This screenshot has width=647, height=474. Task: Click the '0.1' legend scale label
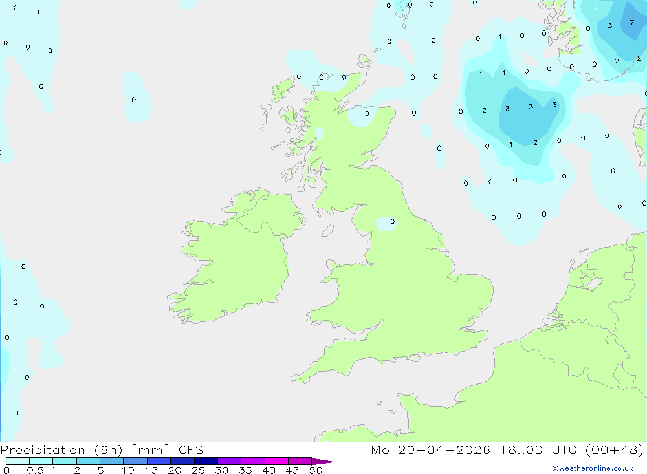point(11,470)
